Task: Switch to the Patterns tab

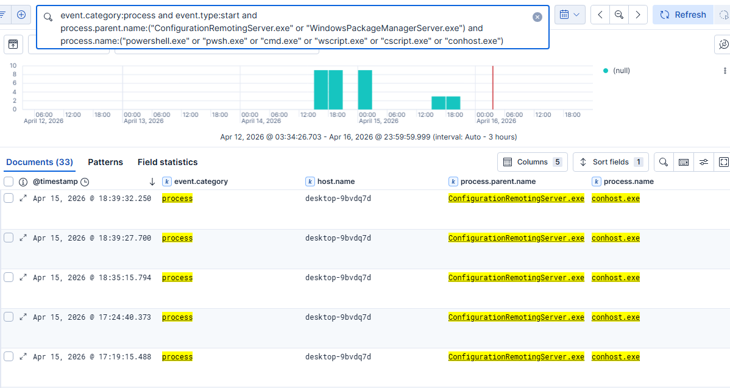Action: pyautogui.click(x=105, y=162)
